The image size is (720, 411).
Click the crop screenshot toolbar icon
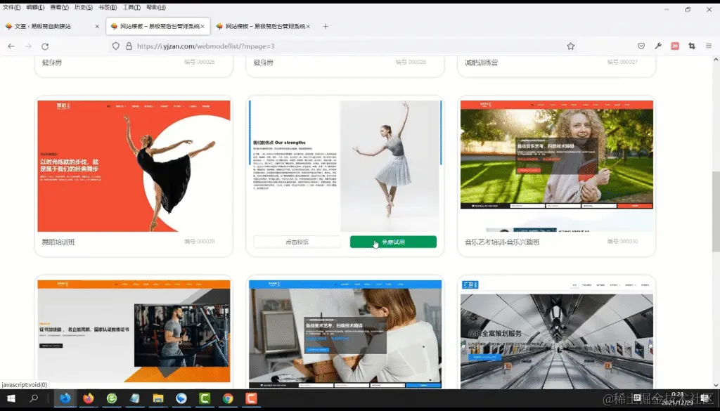coord(692,46)
